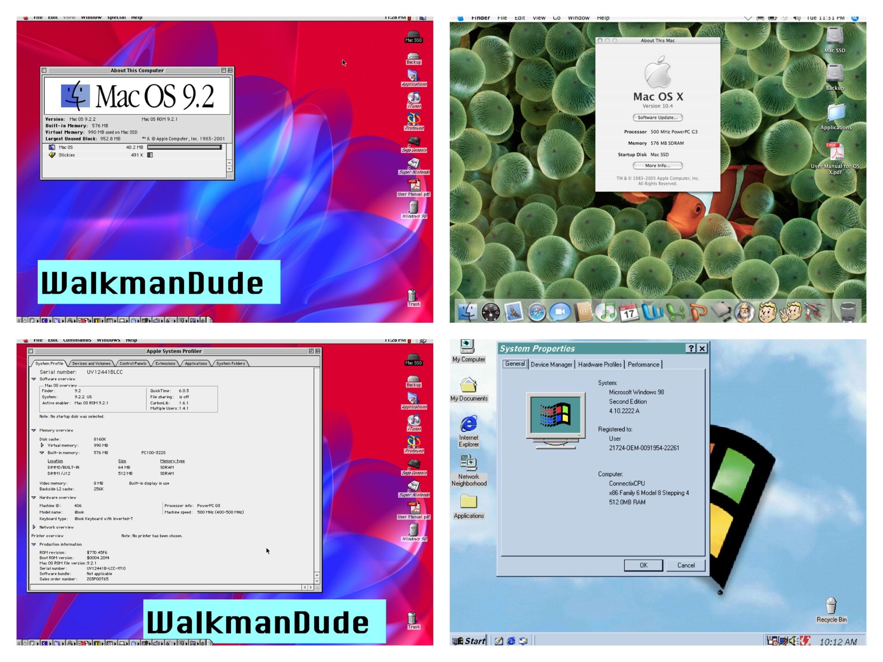This screenshot has width=883, height=662.
Task: Launch Internet Explorer from the Windows desktop
Action: (469, 431)
